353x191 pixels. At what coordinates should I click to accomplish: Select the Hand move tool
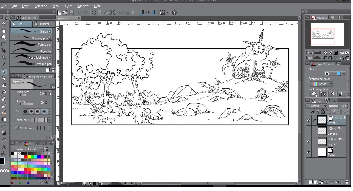click(4, 31)
